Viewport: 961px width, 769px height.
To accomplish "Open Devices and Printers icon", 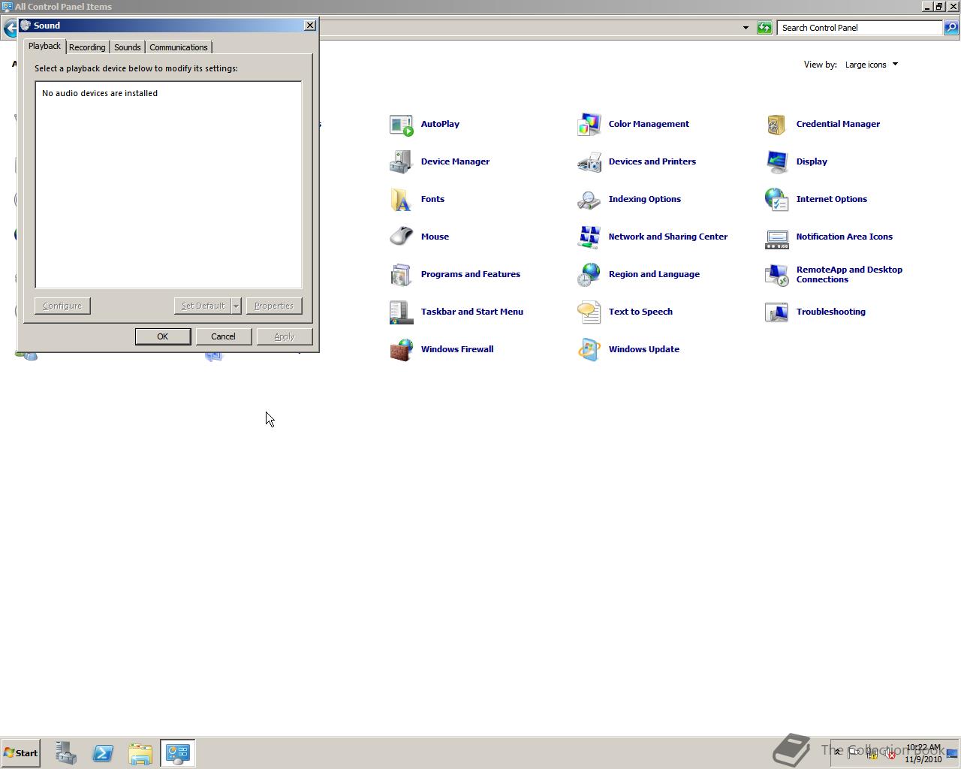I will [x=589, y=162].
